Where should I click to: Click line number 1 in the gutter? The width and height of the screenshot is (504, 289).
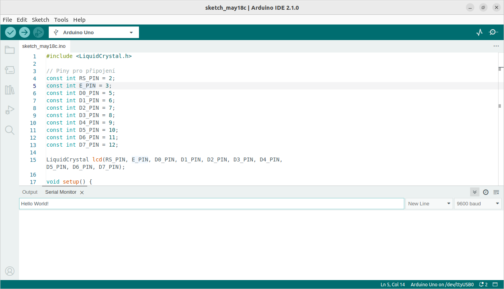coord(34,56)
